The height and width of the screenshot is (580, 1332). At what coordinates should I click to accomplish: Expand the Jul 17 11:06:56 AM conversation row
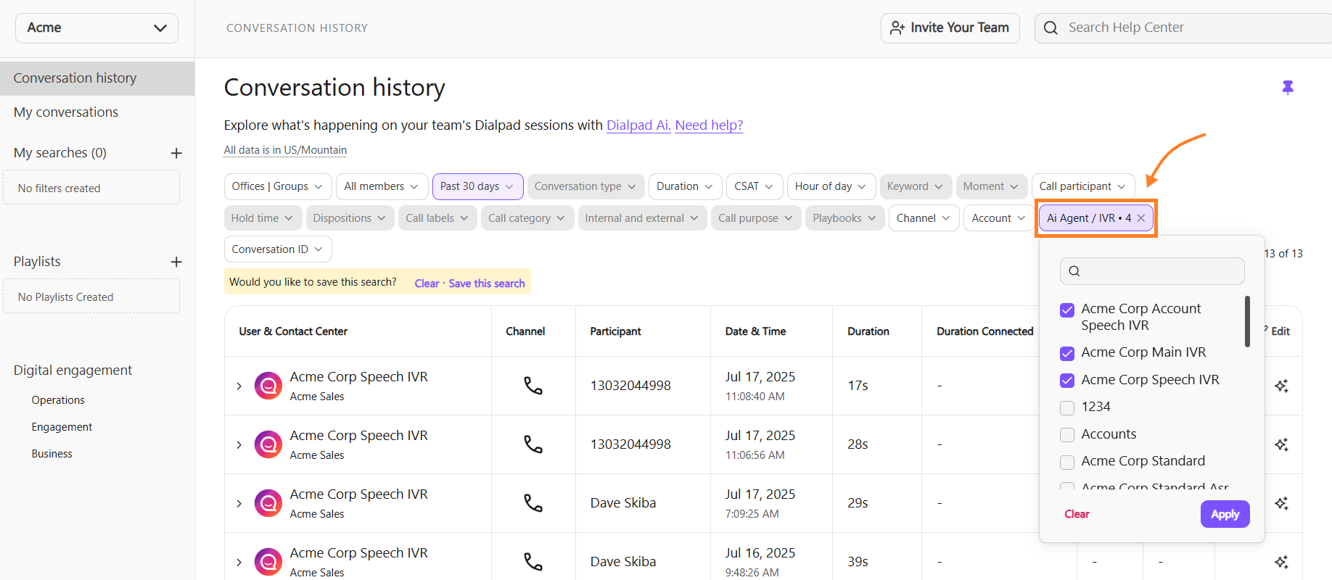pyautogui.click(x=239, y=444)
